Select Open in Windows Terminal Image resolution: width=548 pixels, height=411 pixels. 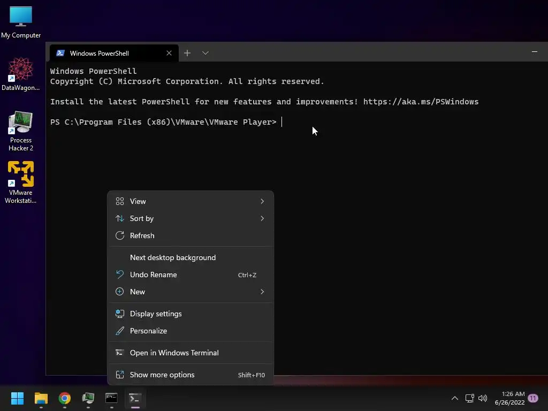coord(191,353)
